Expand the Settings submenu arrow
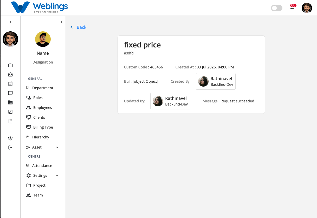Screen dimensions: 317x218 [57, 175]
